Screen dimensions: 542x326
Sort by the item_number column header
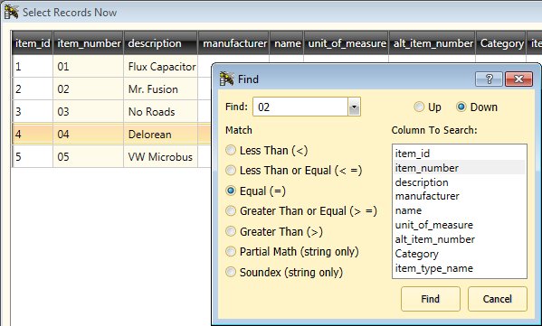[89, 43]
